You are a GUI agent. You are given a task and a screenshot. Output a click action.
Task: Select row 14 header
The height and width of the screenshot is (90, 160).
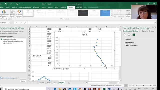[29, 56]
